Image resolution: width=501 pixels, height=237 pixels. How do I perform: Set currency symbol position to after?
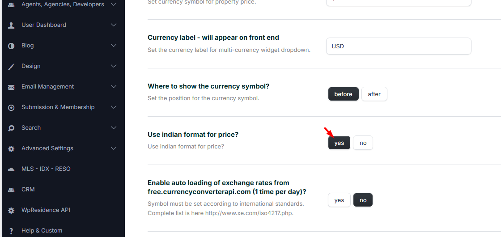tap(374, 94)
